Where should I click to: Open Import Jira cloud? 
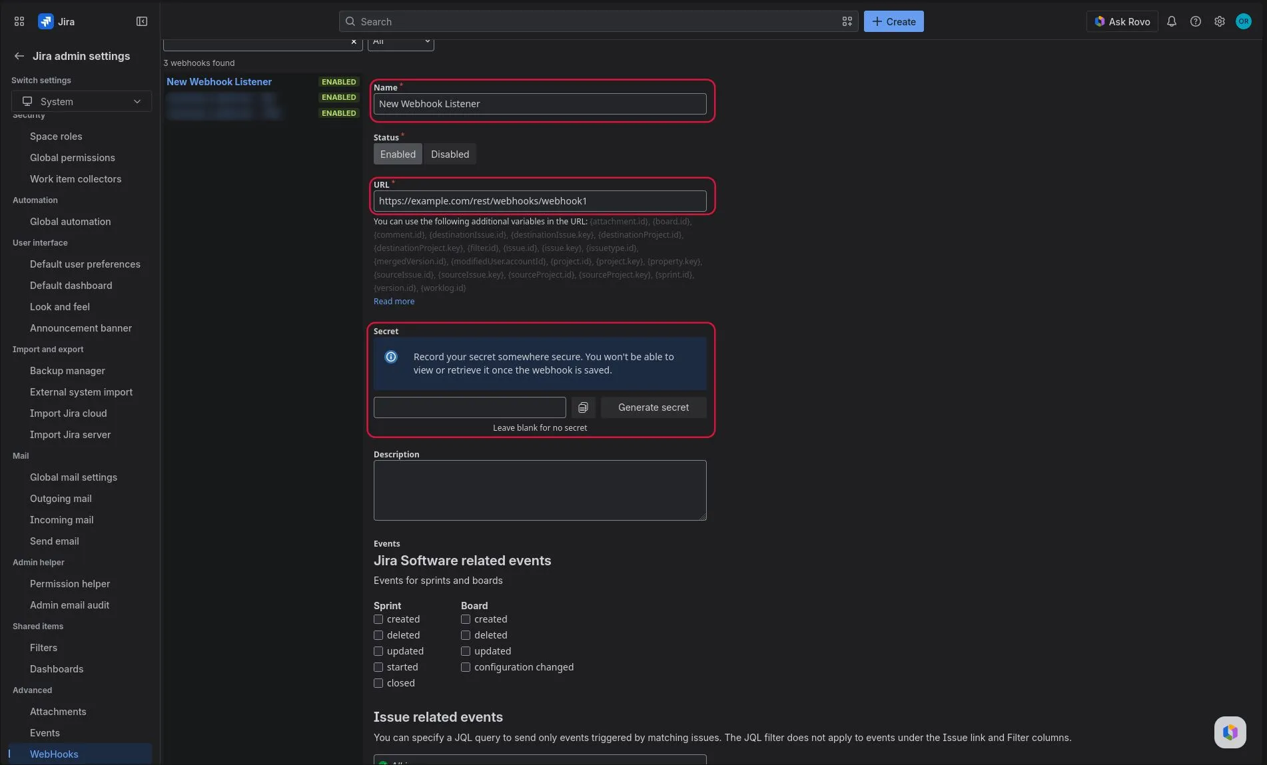[69, 413]
